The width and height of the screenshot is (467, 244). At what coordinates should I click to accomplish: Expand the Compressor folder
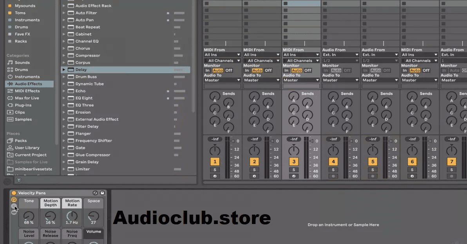pos(64,55)
